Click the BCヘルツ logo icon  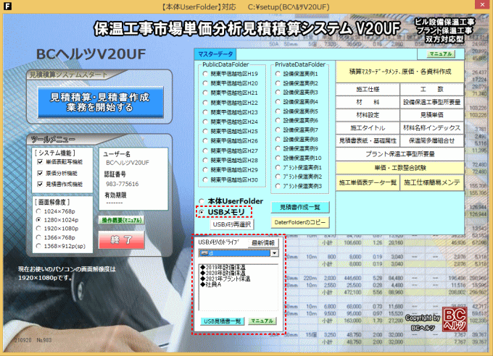[455, 318]
